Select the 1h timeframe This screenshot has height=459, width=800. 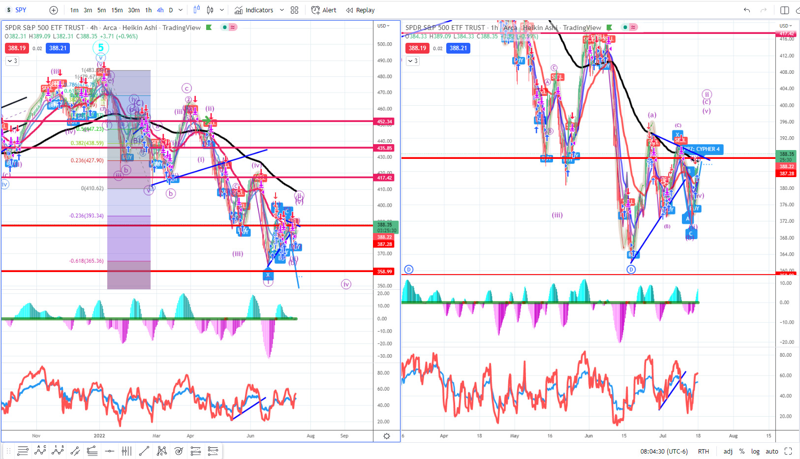[x=149, y=10]
